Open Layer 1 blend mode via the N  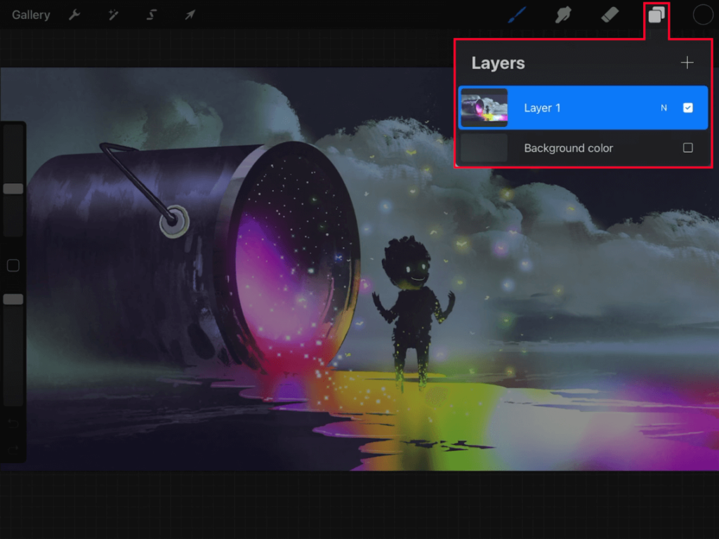click(664, 107)
